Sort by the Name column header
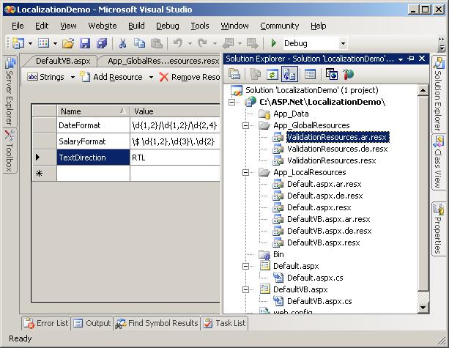Viewport: 449px width, 348px height. tap(93, 111)
